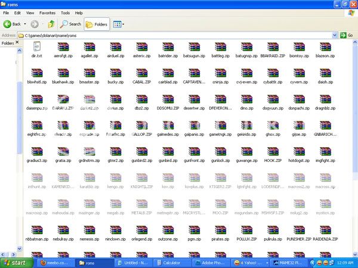Image resolution: width=358 pixels, height=268 pixels.
Task: Select the agallet.zip archive icon
Action: (x=89, y=46)
